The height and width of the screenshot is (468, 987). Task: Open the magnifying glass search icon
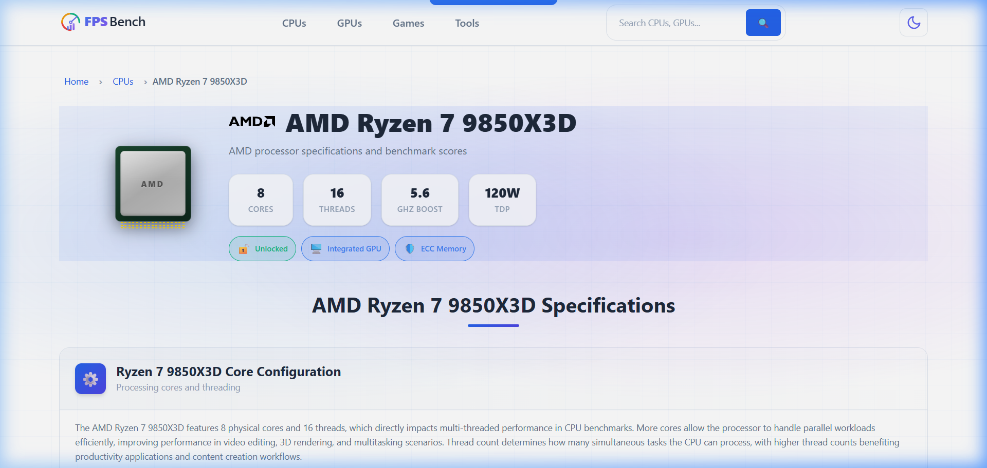click(x=763, y=23)
